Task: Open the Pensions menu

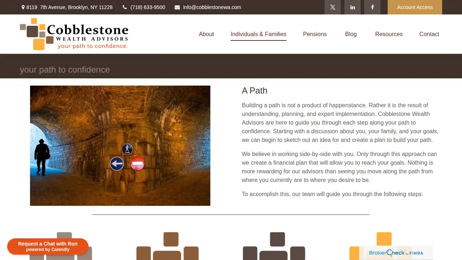Action: (315, 34)
